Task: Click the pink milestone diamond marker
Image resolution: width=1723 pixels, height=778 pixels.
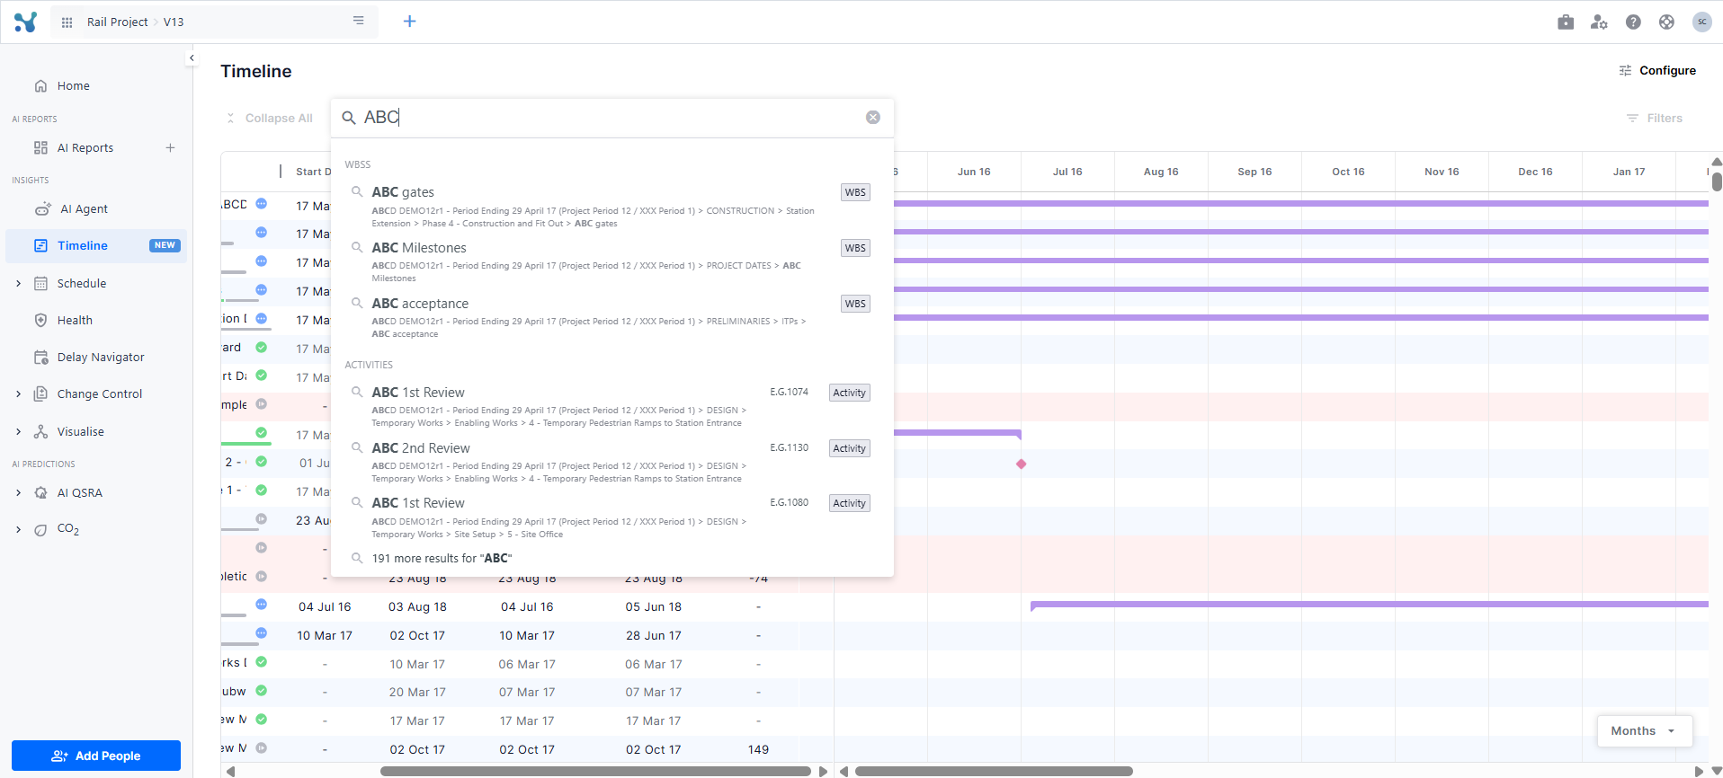Action: [x=1021, y=464]
